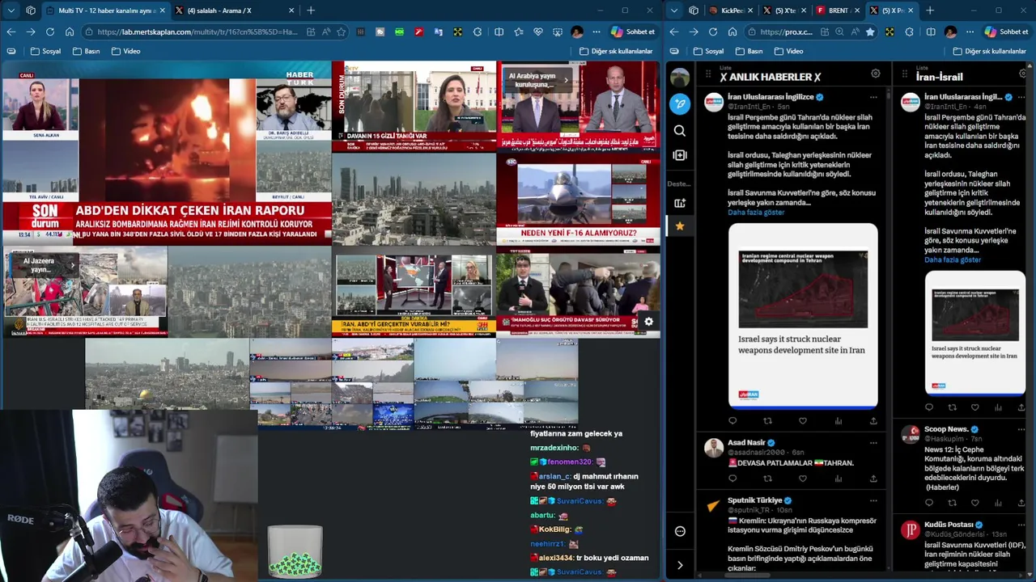Like İran-İsrail column Iran International post
The image size is (1036, 582).
[x=974, y=407]
